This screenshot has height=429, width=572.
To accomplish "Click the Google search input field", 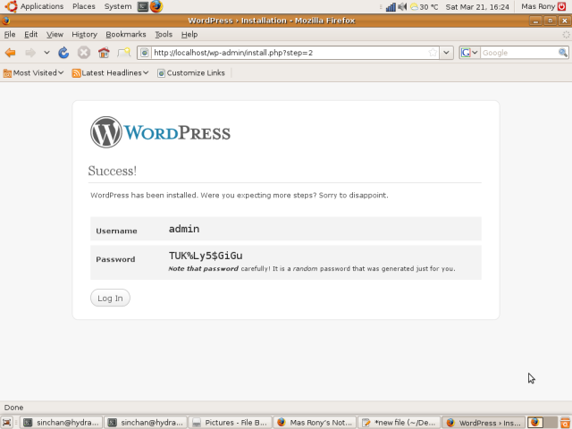I will (518, 53).
